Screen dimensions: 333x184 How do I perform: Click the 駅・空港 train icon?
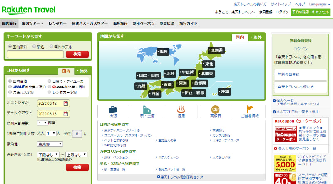tap(147, 110)
